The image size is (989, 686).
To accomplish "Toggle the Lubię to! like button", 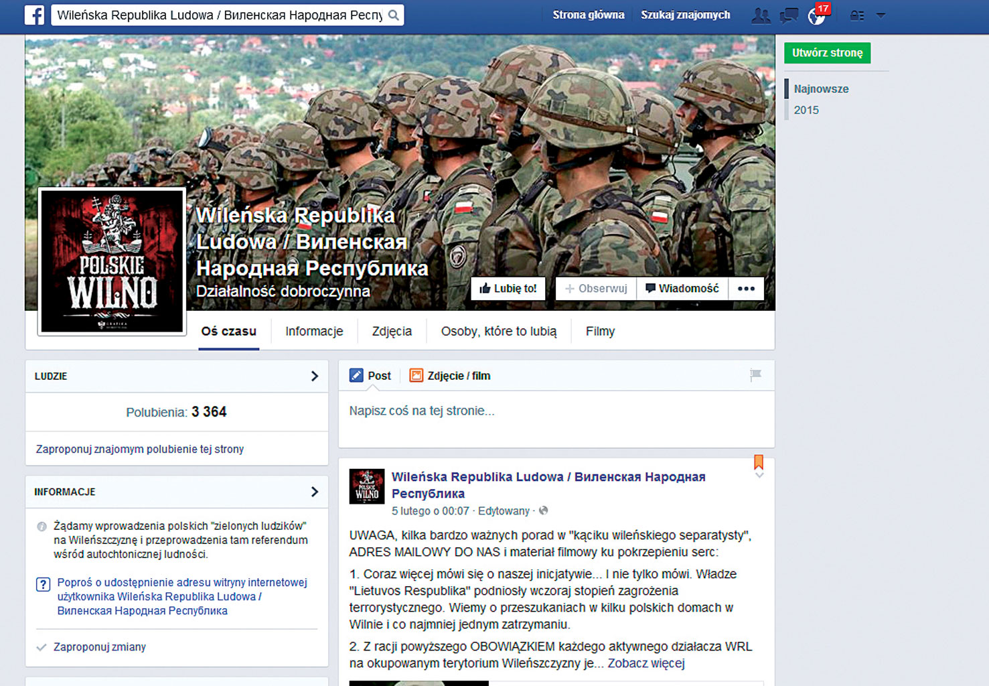I will 508,289.
